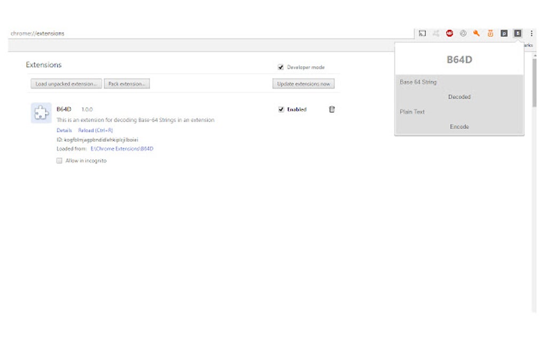
Task: Click the Adblock Plus toolbar icon
Action: (x=450, y=33)
